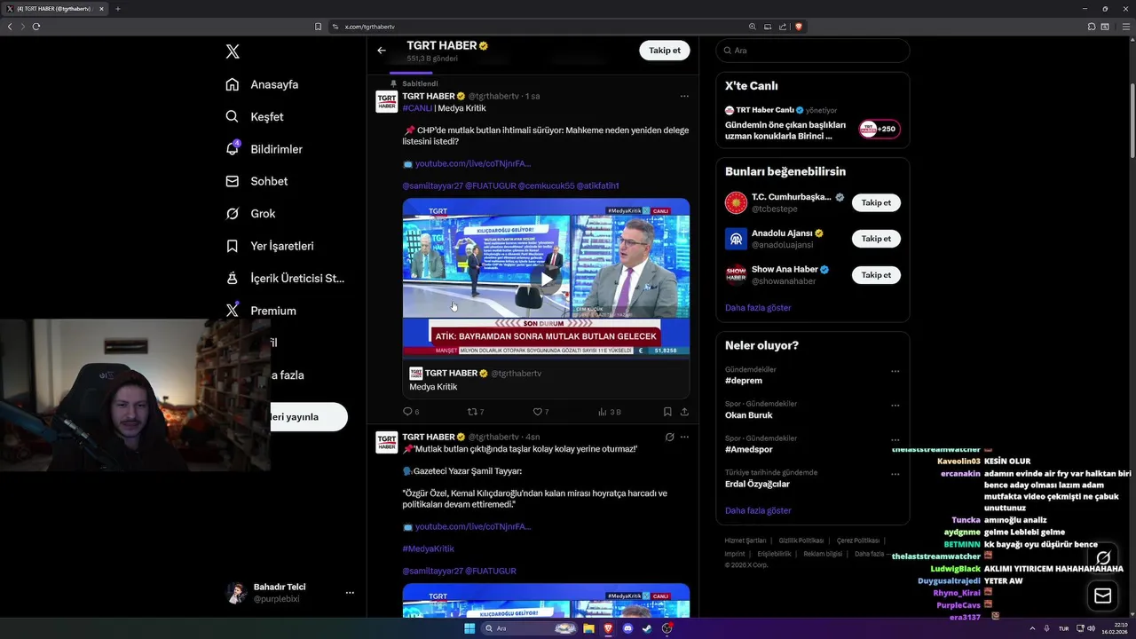Click the Ara search field on X
The width and height of the screenshot is (1136, 639).
coord(812,51)
